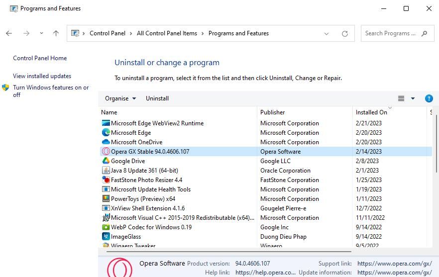Screen dimensions: 439x277
Task: Open Control Panel Home link
Action: click(x=40, y=58)
